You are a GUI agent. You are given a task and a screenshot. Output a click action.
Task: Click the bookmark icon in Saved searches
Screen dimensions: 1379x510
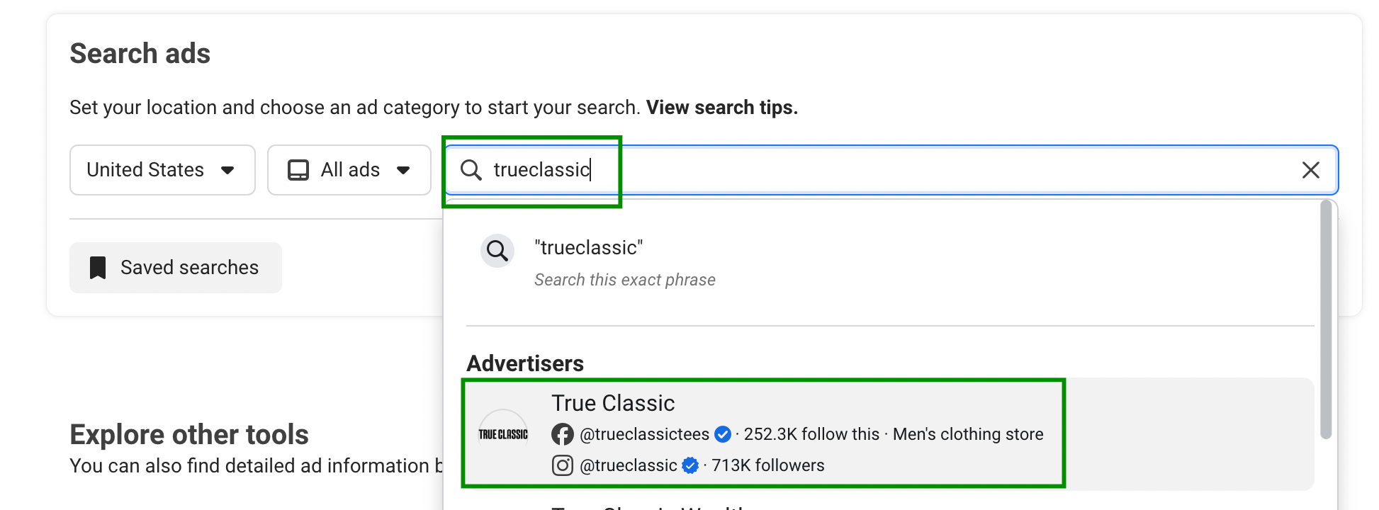98,268
